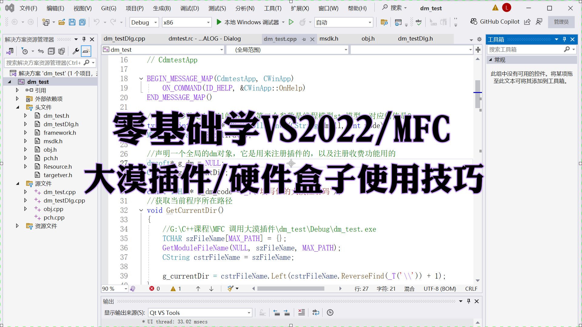Click the Save All toolbar icon

point(82,22)
